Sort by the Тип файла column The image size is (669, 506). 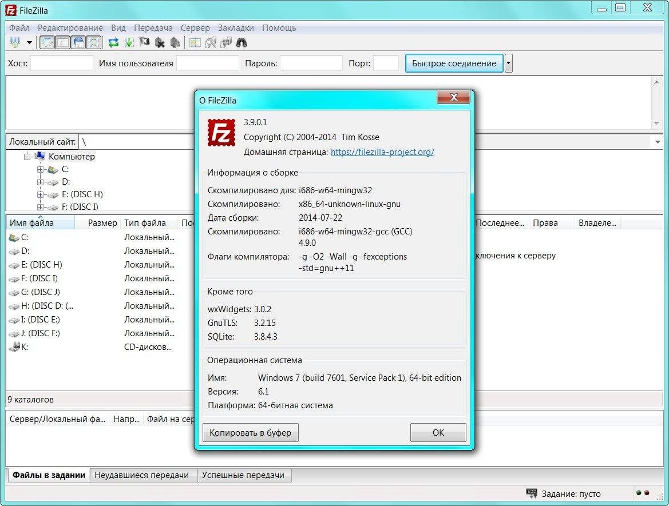click(149, 222)
